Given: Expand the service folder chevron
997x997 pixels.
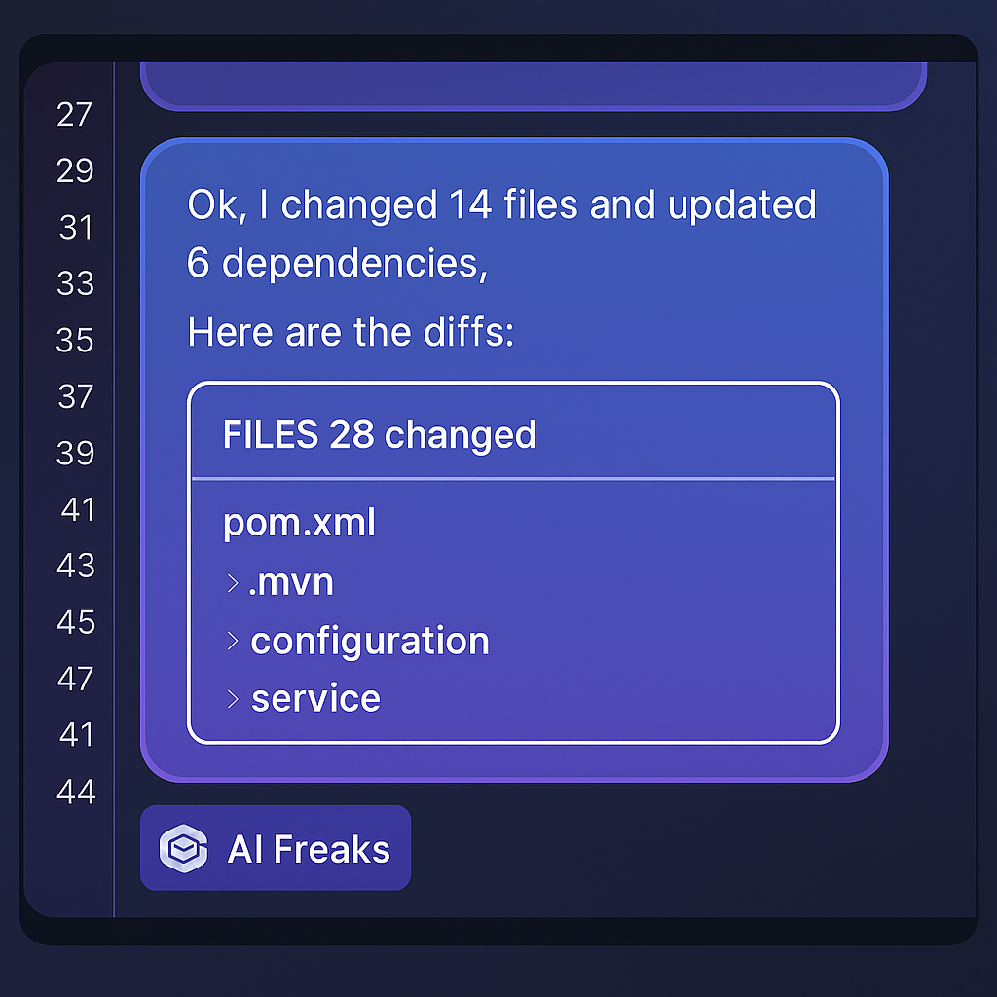Looking at the screenshot, I should [232, 698].
